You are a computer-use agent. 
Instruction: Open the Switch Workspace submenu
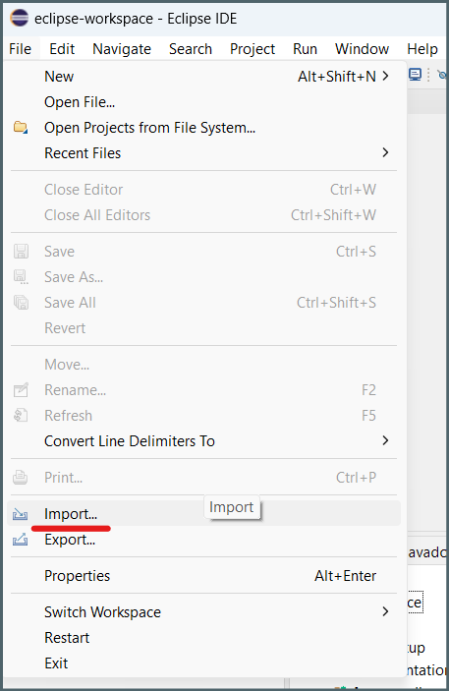point(385,611)
